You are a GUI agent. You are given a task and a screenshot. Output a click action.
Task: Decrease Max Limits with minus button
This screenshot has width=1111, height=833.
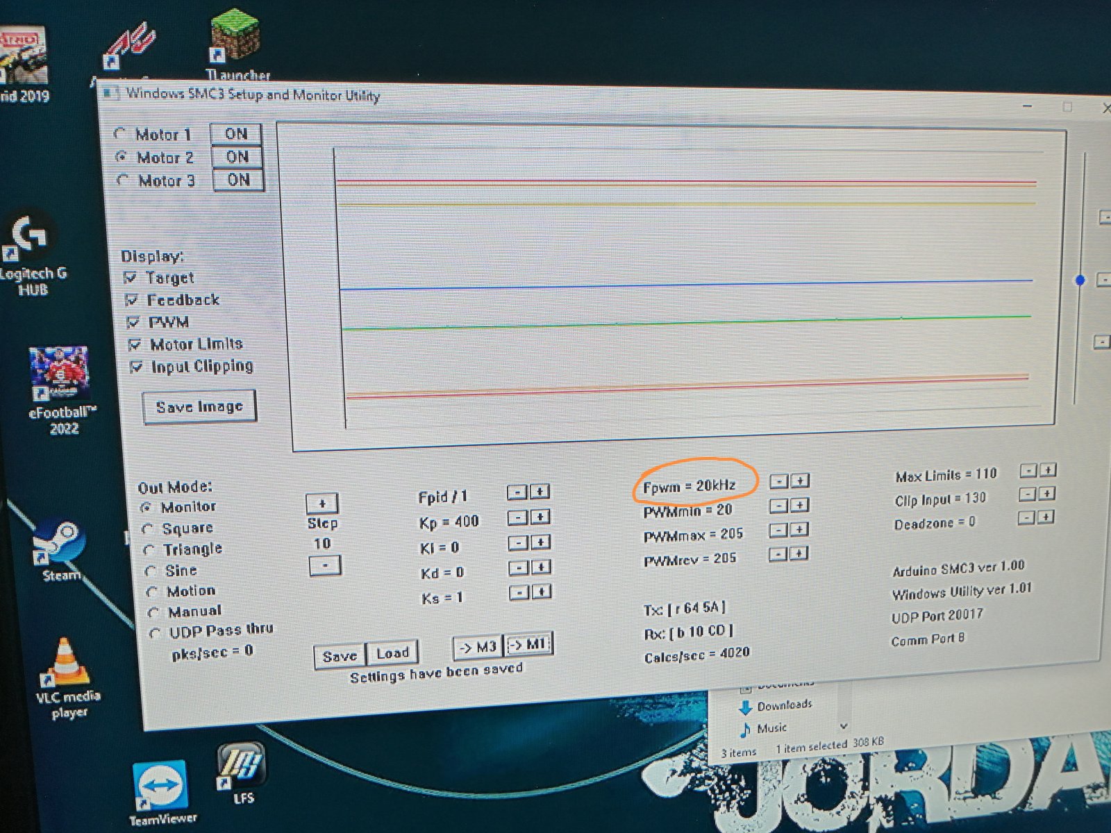tap(1028, 471)
